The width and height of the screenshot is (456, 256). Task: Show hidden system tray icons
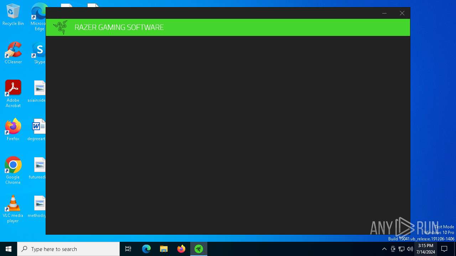[384, 249]
